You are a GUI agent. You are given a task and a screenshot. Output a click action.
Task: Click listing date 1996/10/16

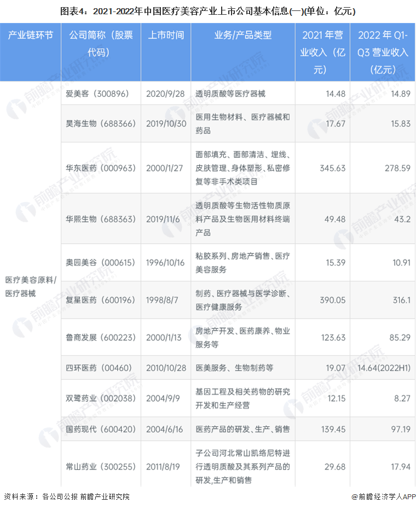click(x=165, y=262)
